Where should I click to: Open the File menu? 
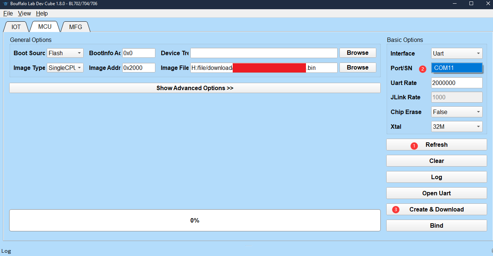[8, 13]
